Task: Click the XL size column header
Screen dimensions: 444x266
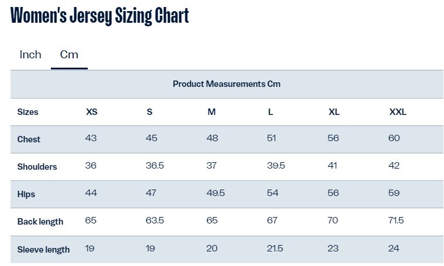Action: (x=334, y=112)
